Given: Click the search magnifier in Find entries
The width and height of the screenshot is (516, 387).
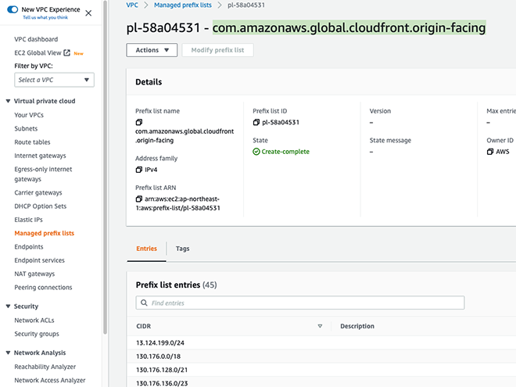Looking at the screenshot, I should pyautogui.click(x=144, y=303).
